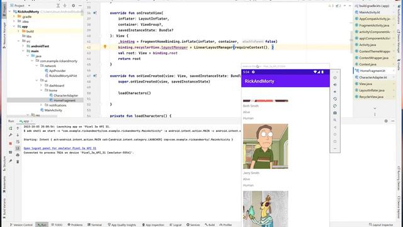
Task: Select CharacterAdapter in project tree
Action: pos(64,95)
